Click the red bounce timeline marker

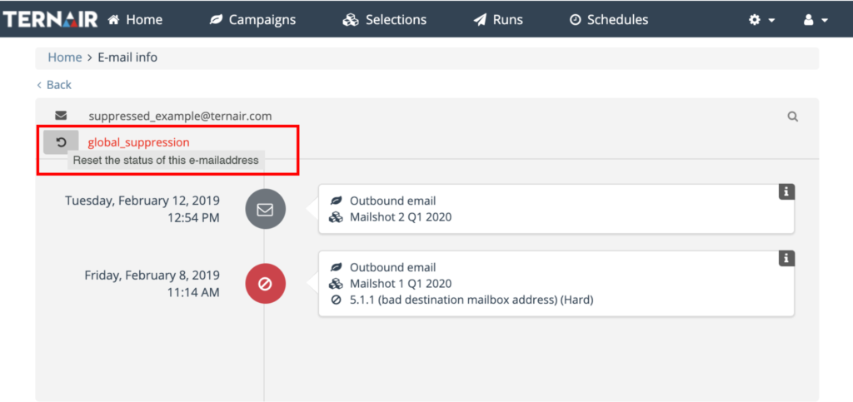pos(265,284)
